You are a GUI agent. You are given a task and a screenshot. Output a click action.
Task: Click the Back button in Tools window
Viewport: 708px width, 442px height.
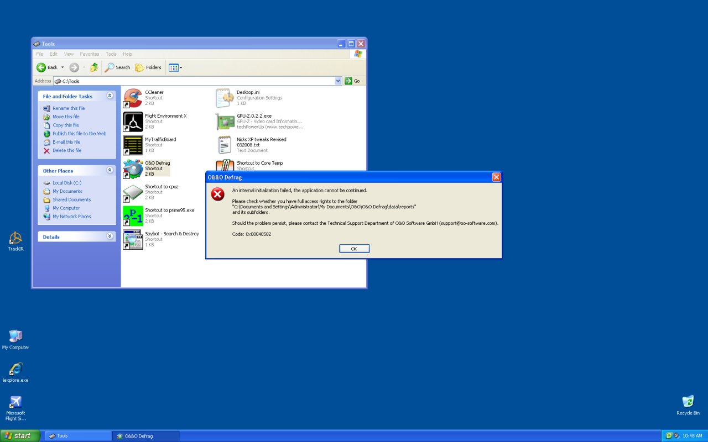[47, 67]
